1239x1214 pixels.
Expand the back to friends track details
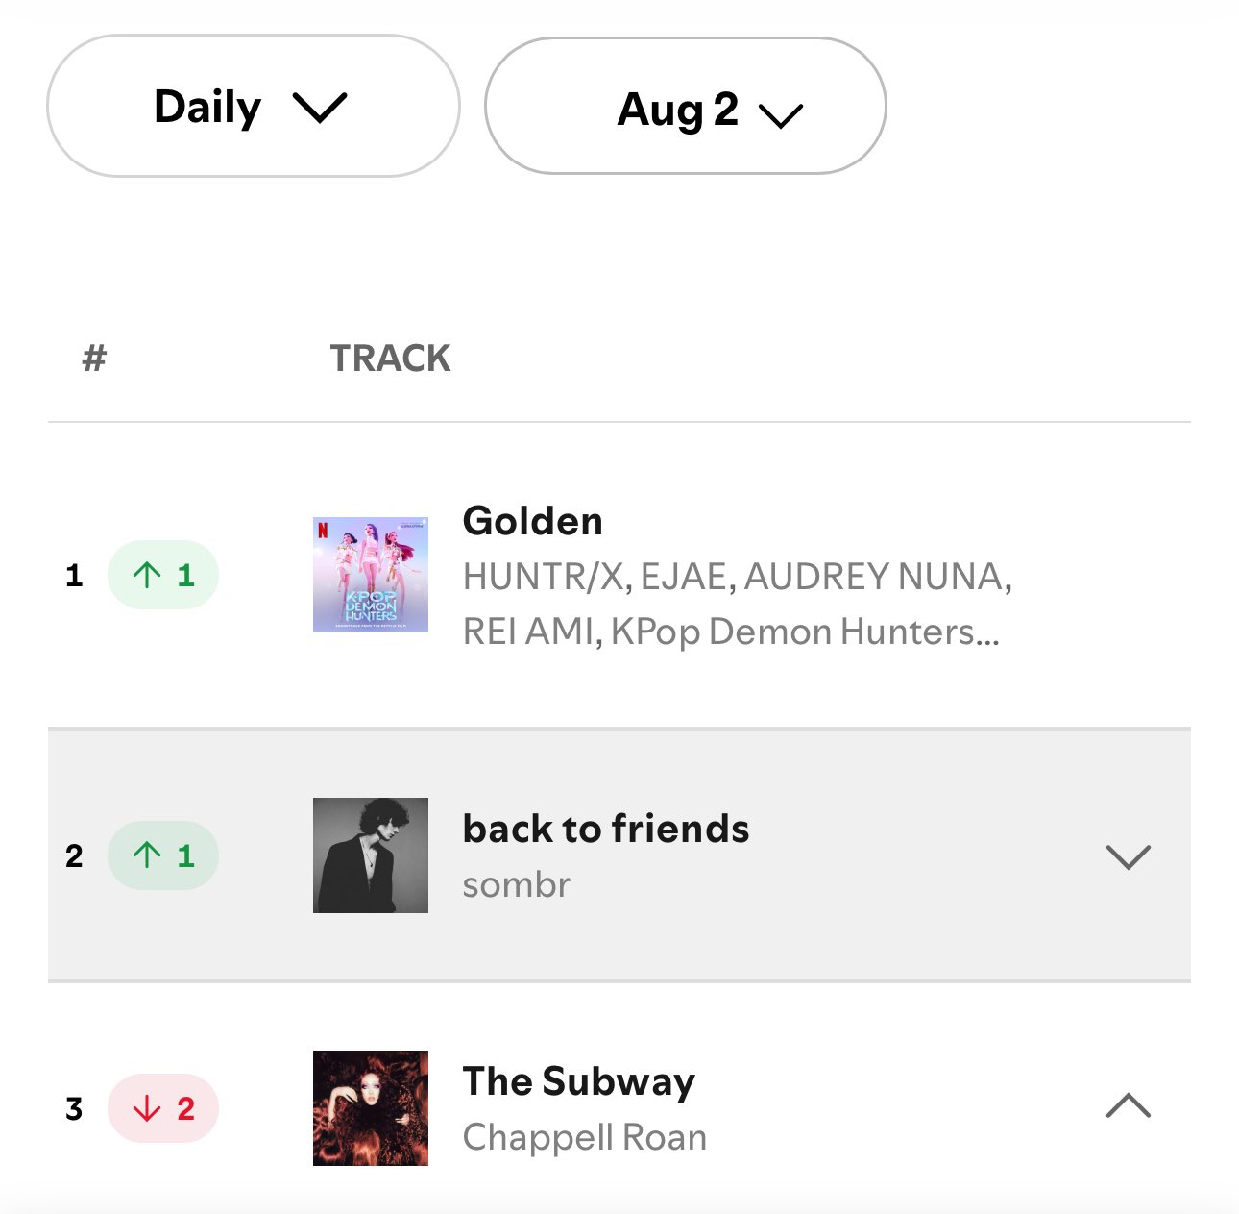point(1128,856)
